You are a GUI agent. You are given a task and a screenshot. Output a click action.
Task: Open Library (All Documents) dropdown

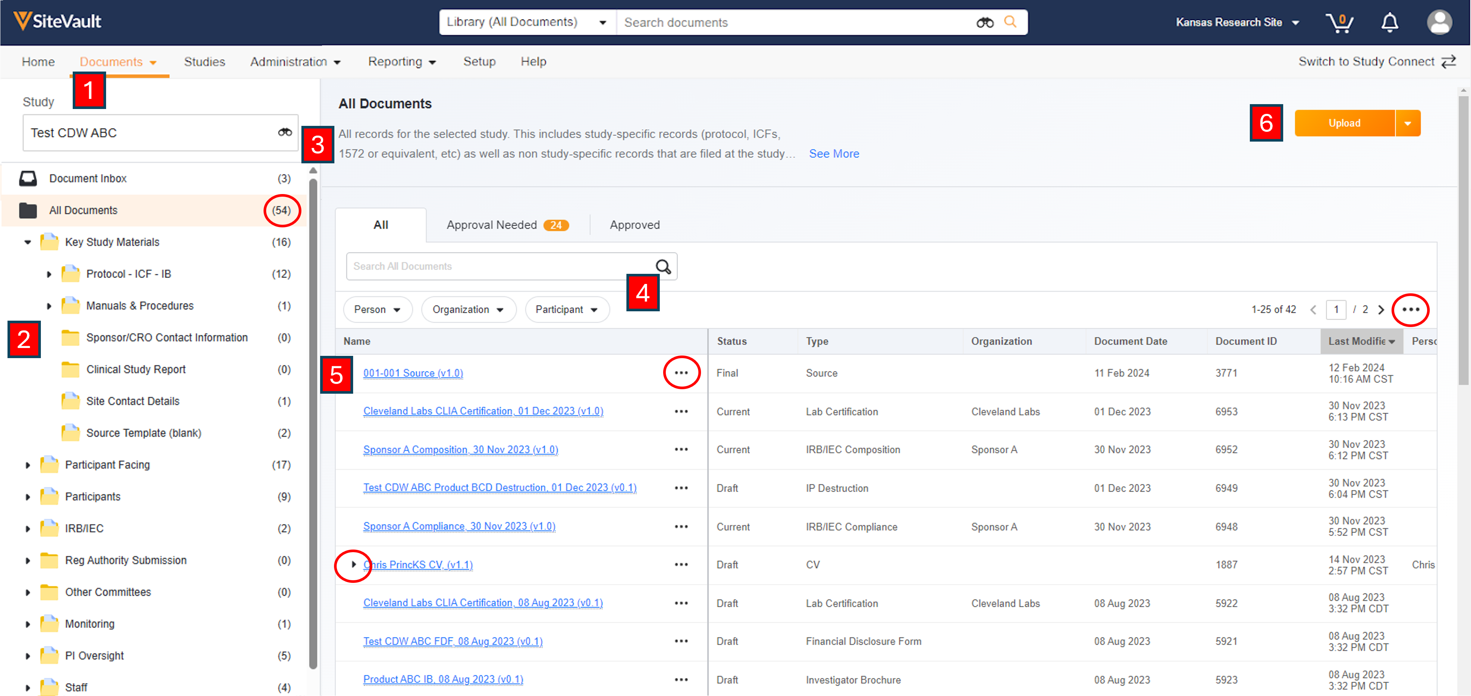click(x=526, y=22)
